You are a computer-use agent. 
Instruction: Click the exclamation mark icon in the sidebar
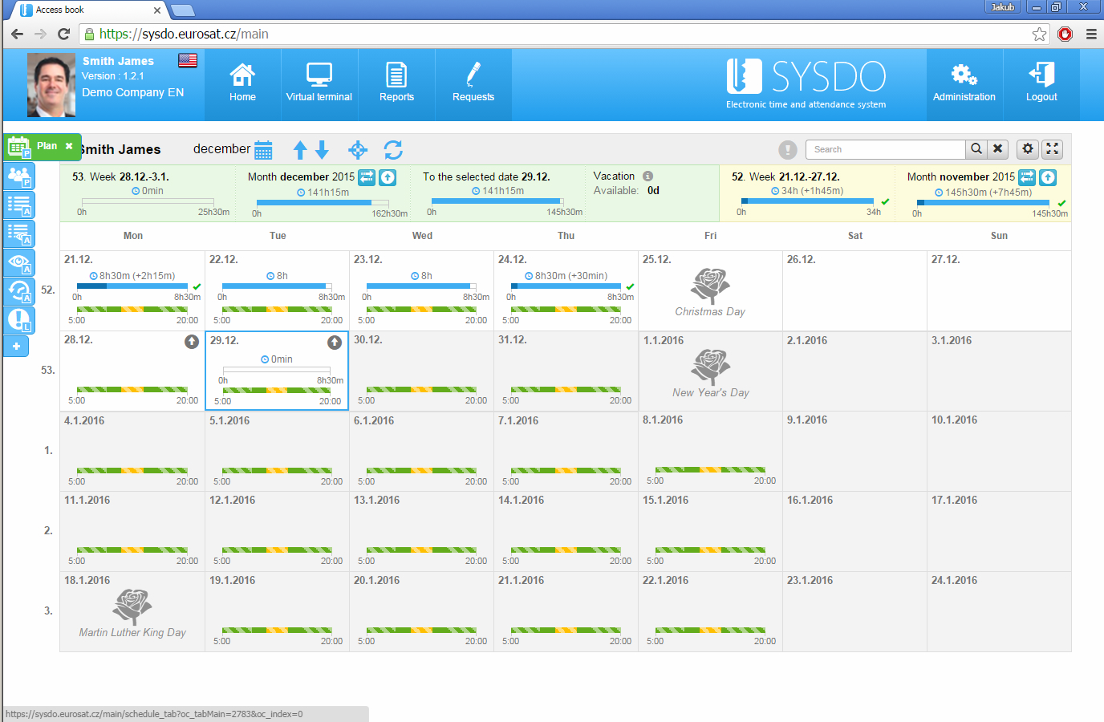click(18, 320)
